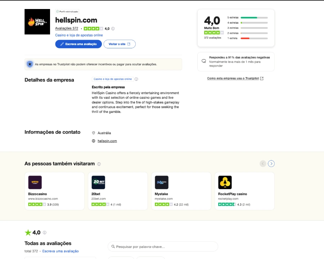Click the Perfil reivindicado badge
324x259 pixels.
(x=67, y=12)
